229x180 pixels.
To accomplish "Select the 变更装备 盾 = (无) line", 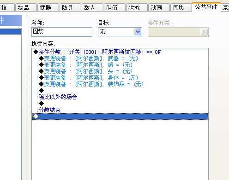I will pos(120,65).
